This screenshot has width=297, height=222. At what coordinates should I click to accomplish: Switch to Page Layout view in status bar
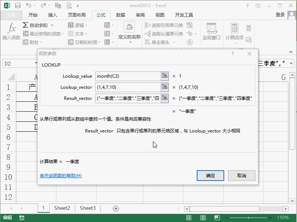(x=203, y=218)
